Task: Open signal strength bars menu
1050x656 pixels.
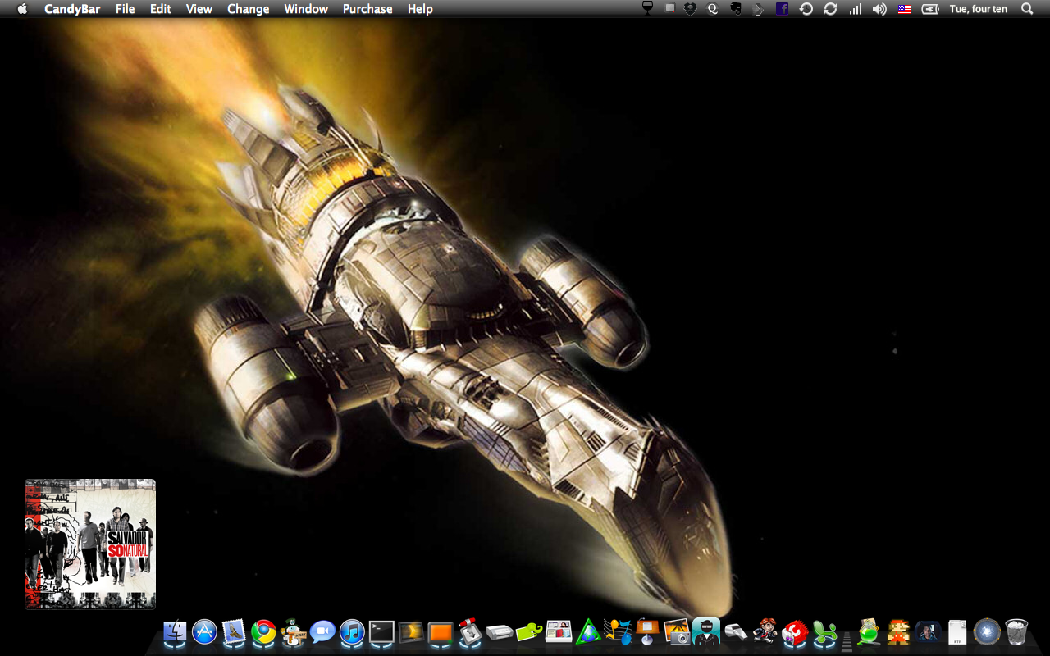Action: (x=856, y=9)
